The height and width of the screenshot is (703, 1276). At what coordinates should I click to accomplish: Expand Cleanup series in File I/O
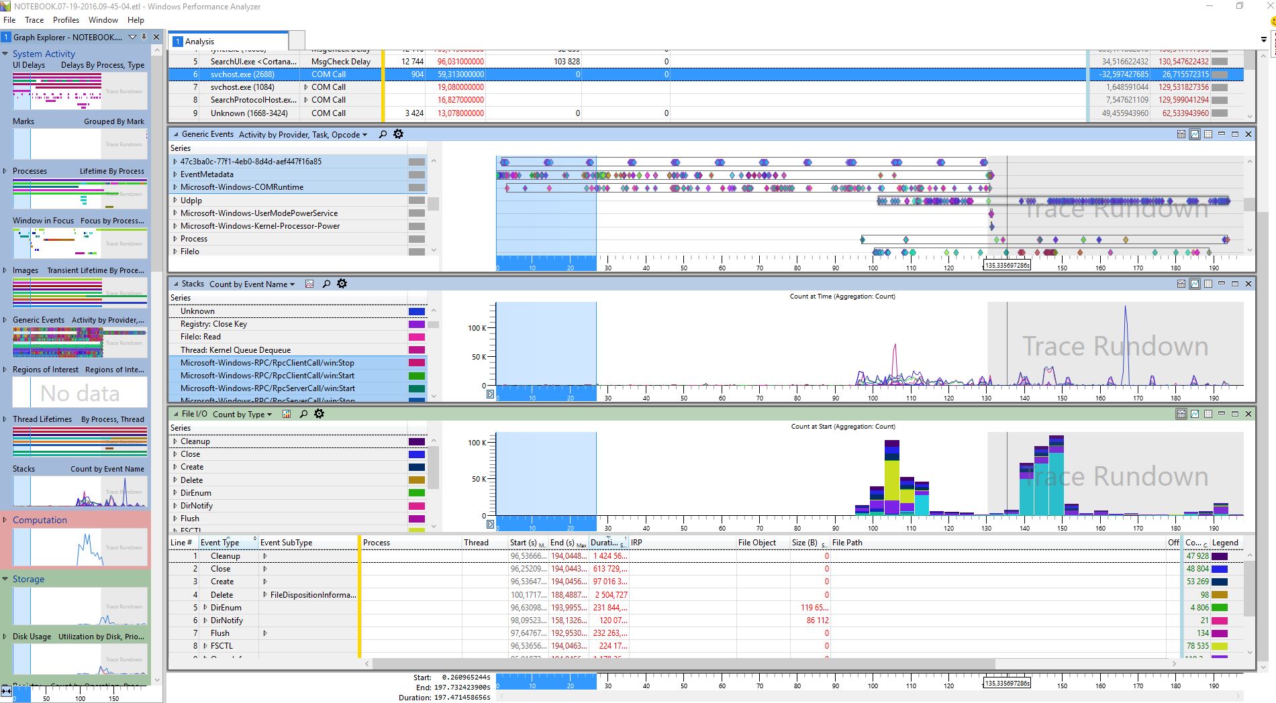[x=175, y=441]
